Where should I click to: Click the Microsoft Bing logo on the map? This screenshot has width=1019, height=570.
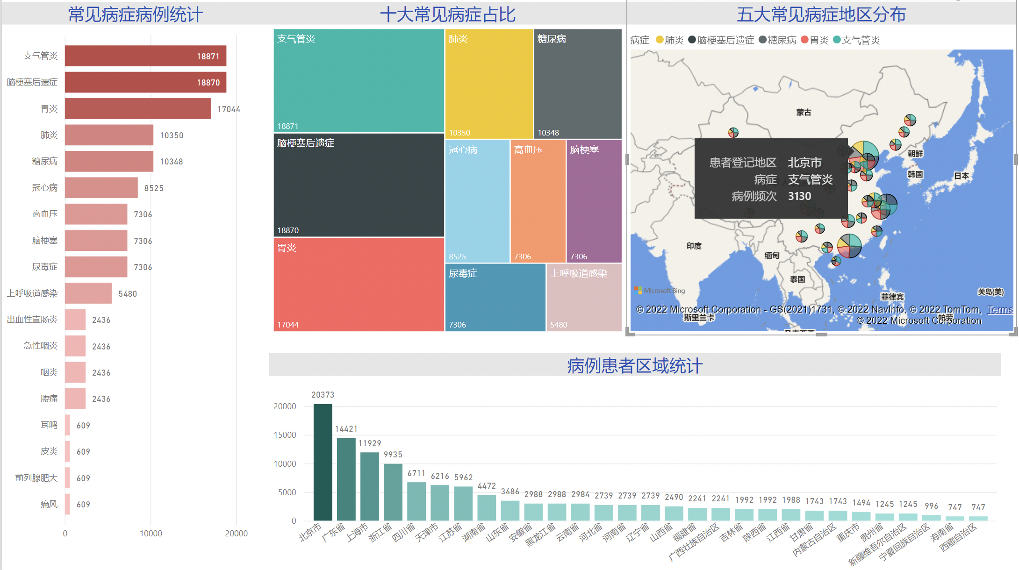point(660,291)
